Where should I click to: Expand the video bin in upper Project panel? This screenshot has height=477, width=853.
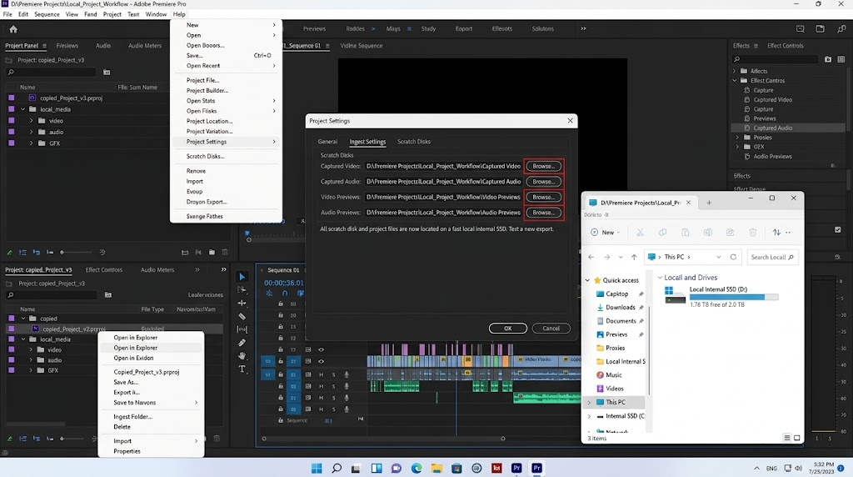(x=31, y=121)
